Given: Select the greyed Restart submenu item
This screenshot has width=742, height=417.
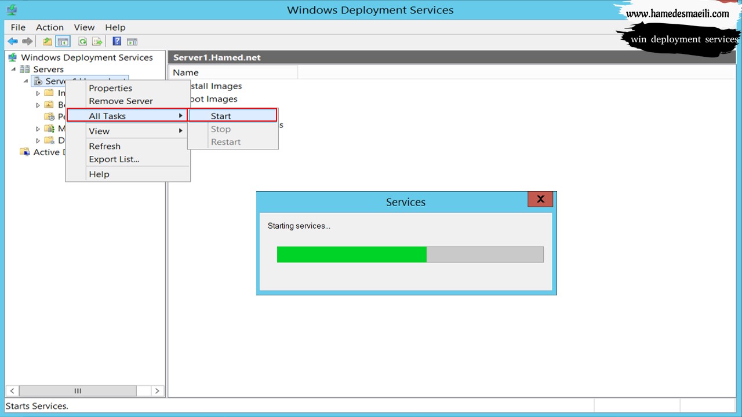Looking at the screenshot, I should (232, 142).
